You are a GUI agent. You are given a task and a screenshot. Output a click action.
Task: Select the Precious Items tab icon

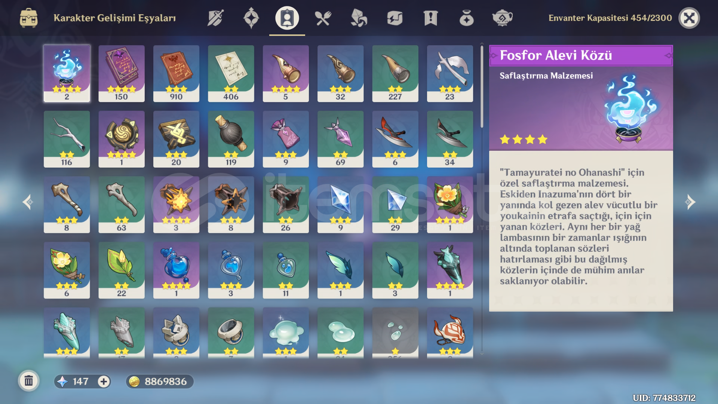pos(466,18)
